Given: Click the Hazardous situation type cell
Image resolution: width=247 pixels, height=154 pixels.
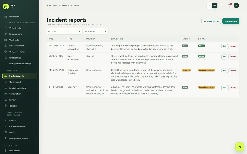Looking at the screenshot, I should pyautogui.click(x=73, y=72).
